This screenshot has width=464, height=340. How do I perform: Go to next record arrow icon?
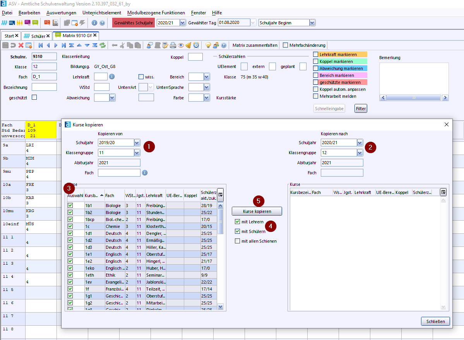pos(56,45)
